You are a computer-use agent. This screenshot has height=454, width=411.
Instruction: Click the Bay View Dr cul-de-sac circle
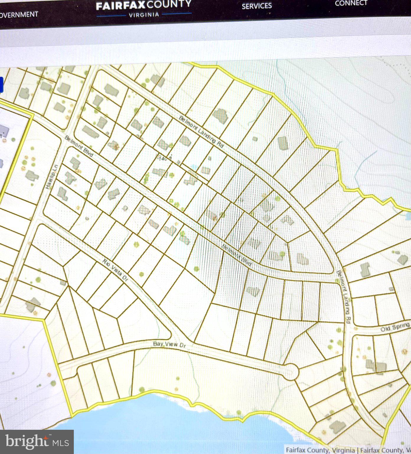tap(290, 372)
